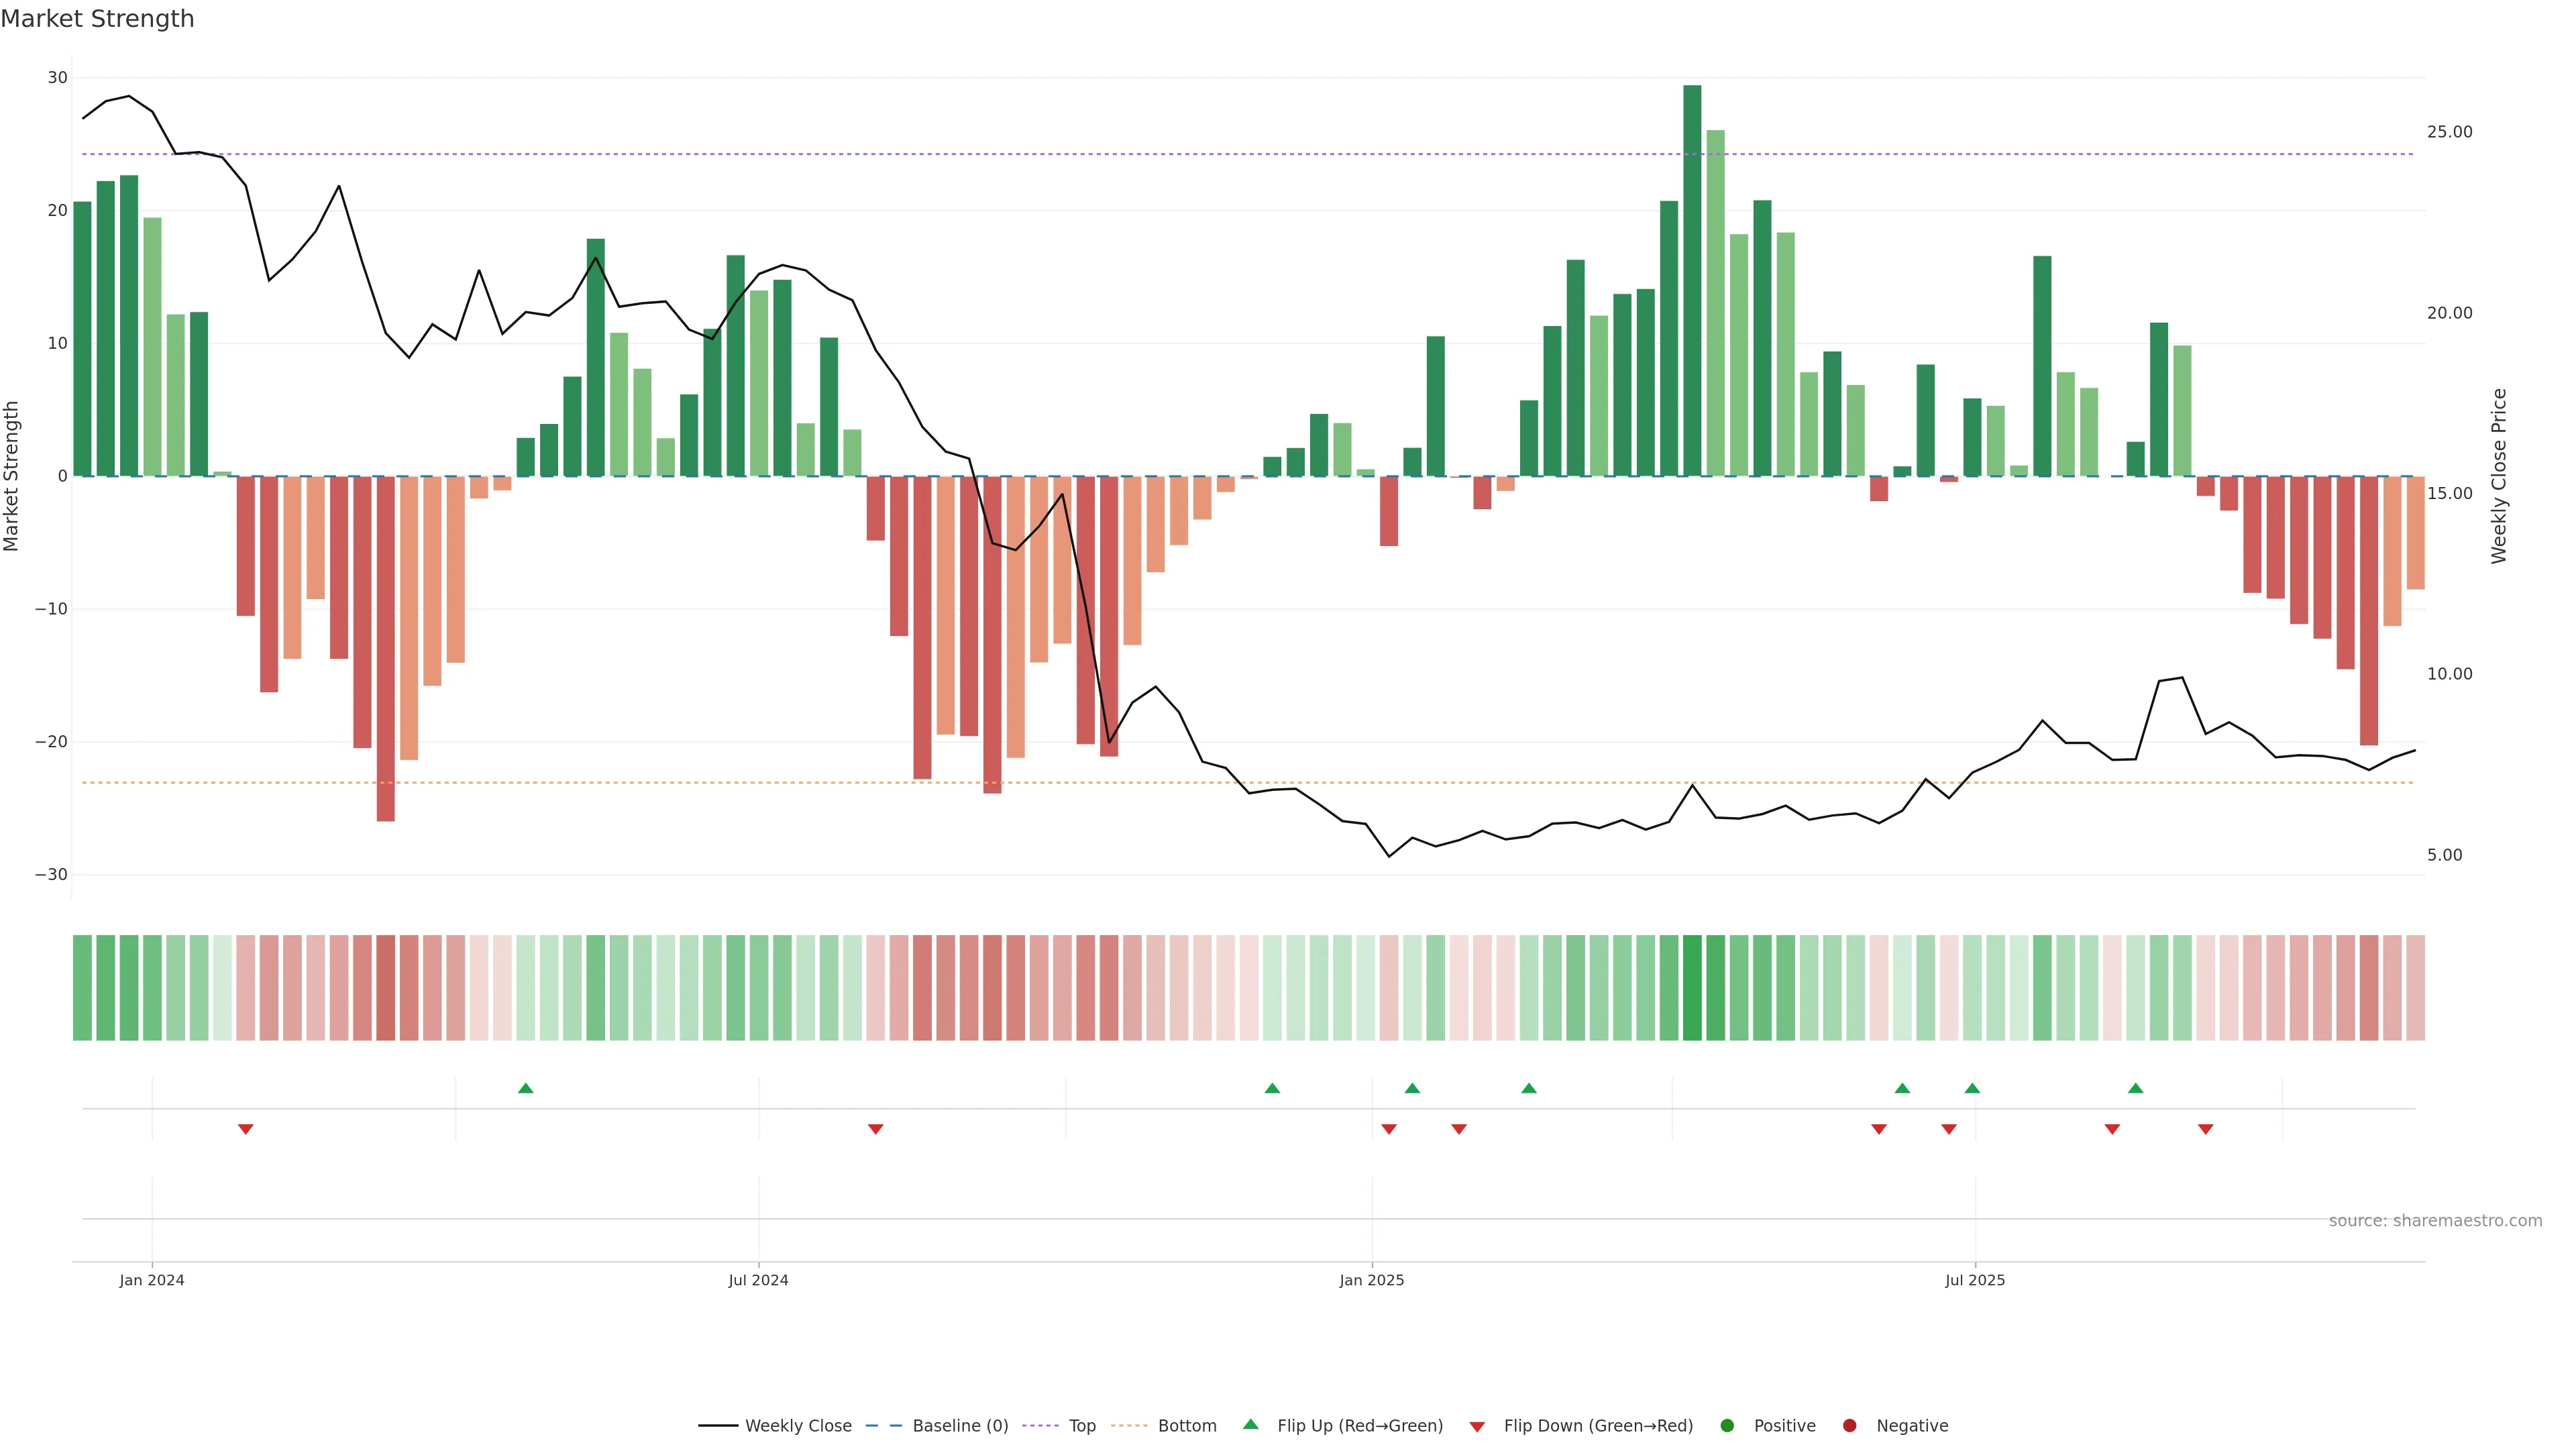Click the Market Strength chart title
2576x1449 pixels.
click(97, 19)
